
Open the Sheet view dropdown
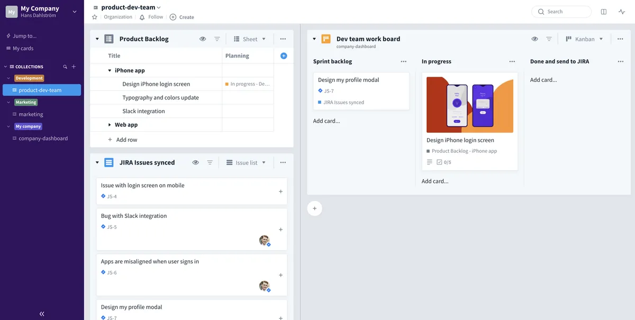click(249, 39)
